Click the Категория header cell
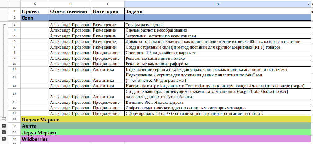This screenshot has height=144, width=313. pos(108,11)
